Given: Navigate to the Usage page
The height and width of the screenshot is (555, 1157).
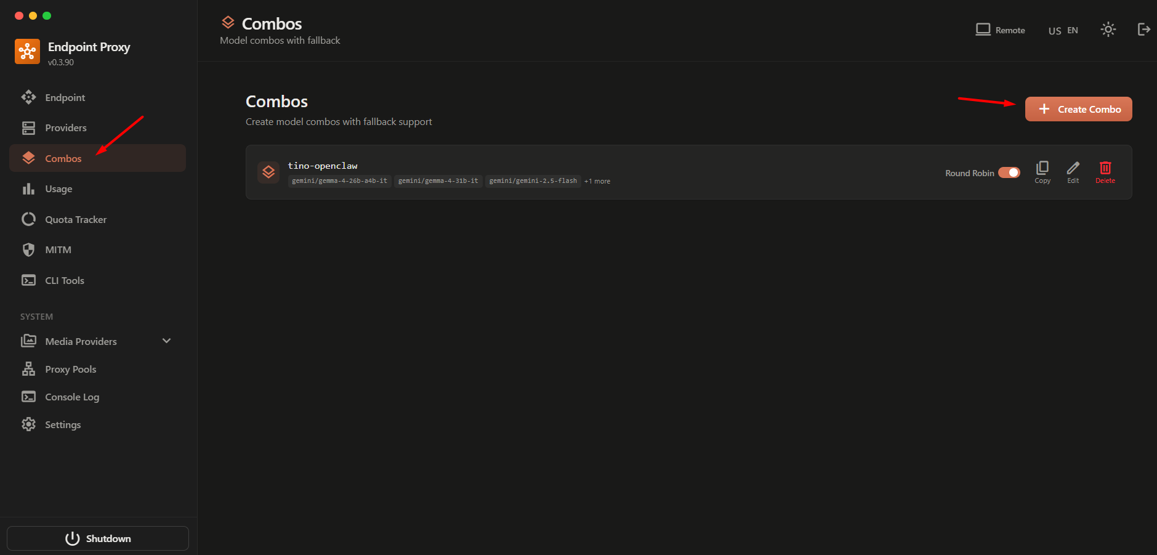Looking at the screenshot, I should click(x=58, y=189).
